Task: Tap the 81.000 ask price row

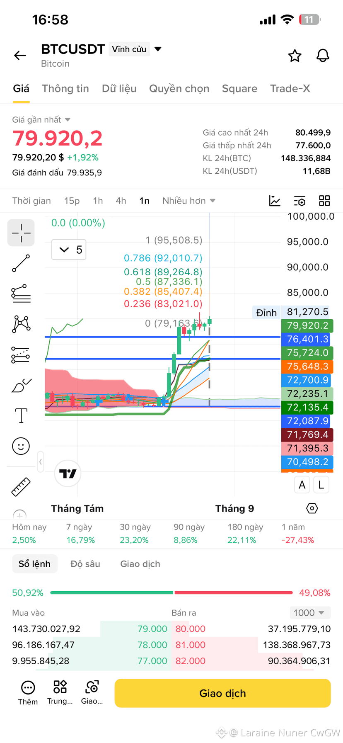Action: [251, 645]
